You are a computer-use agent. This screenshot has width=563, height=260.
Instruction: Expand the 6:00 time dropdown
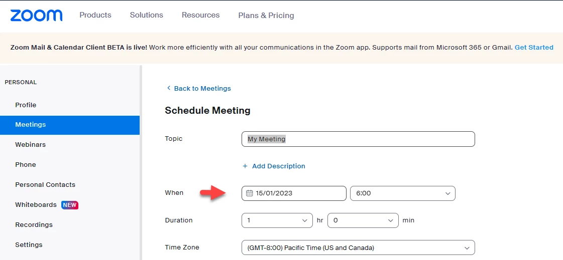point(402,193)
